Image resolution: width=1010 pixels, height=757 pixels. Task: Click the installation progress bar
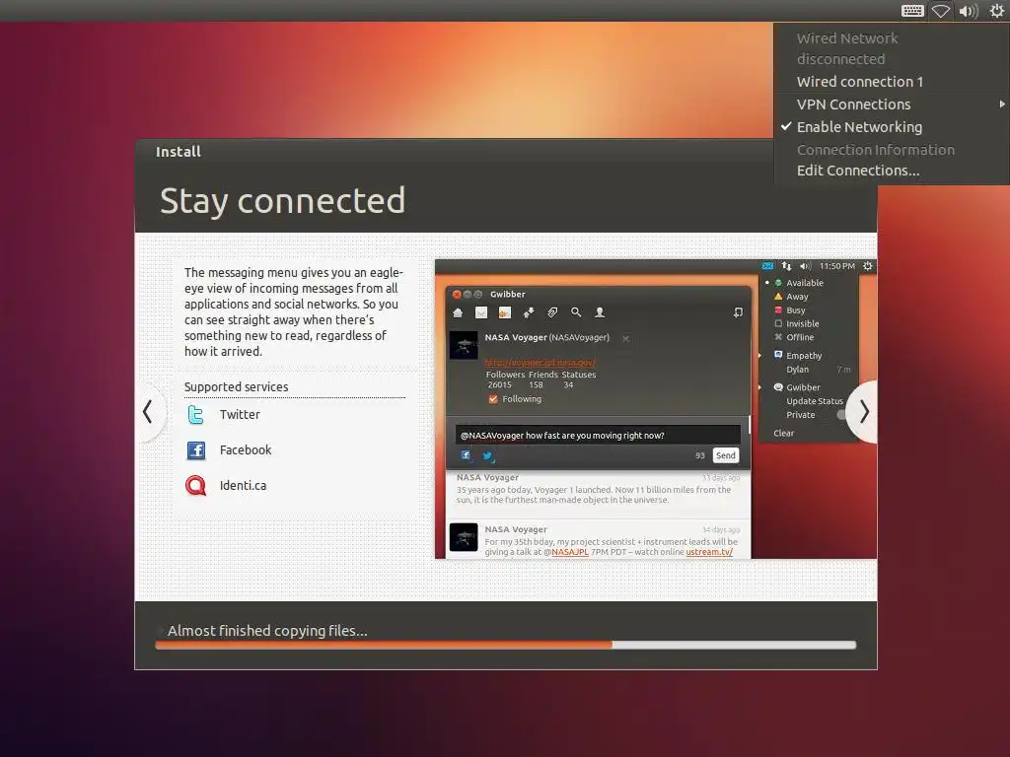(506, 645)
